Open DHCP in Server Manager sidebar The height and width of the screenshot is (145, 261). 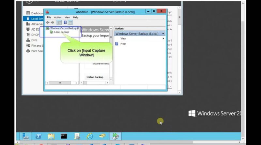click(x=33, y=35)
